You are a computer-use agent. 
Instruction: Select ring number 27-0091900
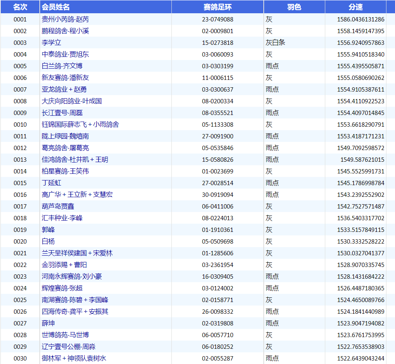(x=218, y=136)
